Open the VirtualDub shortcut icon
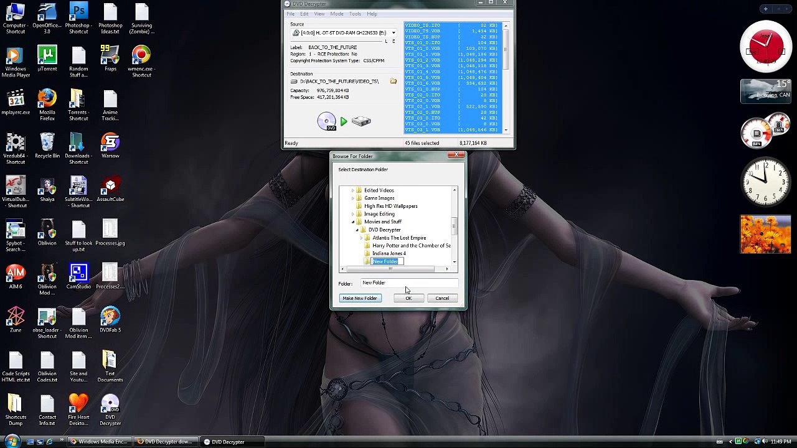The image size is (797, 448). (16, 193)
